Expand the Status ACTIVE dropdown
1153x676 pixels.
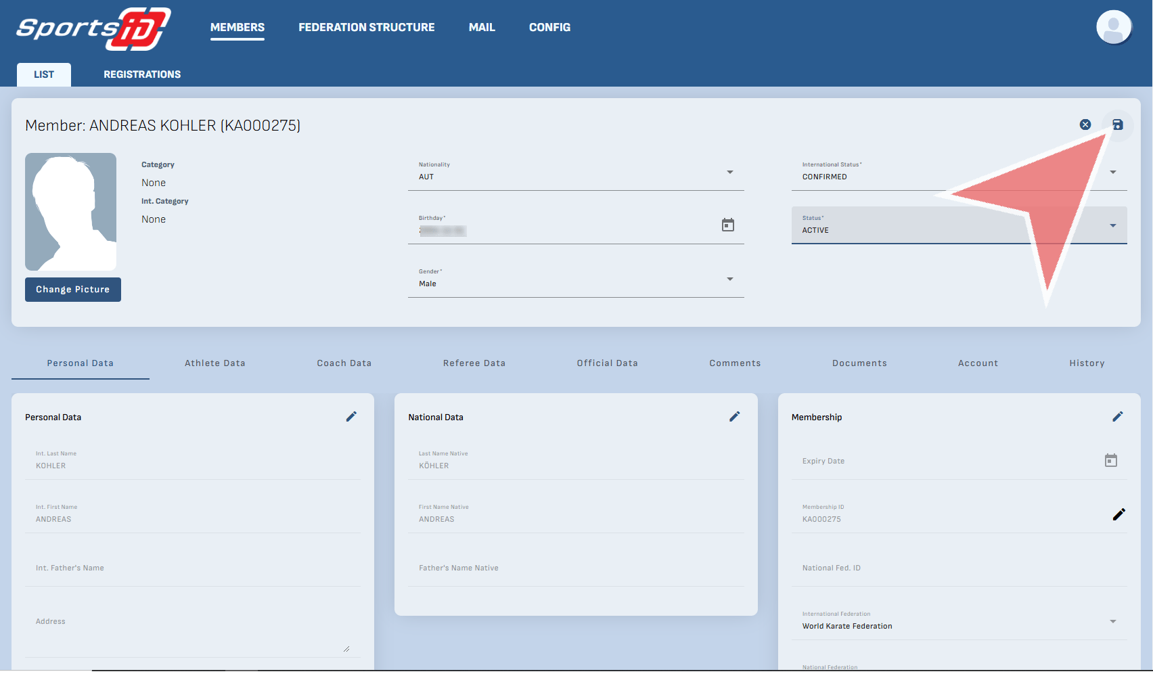(x=1113, y=225)
